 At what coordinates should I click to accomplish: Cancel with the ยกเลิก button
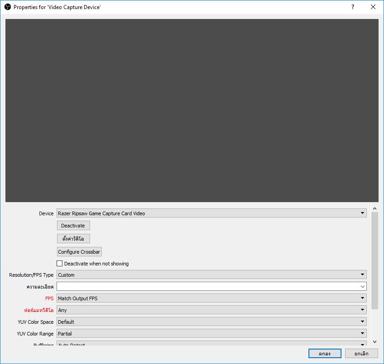pyautogui.click(x=361, y=354)
